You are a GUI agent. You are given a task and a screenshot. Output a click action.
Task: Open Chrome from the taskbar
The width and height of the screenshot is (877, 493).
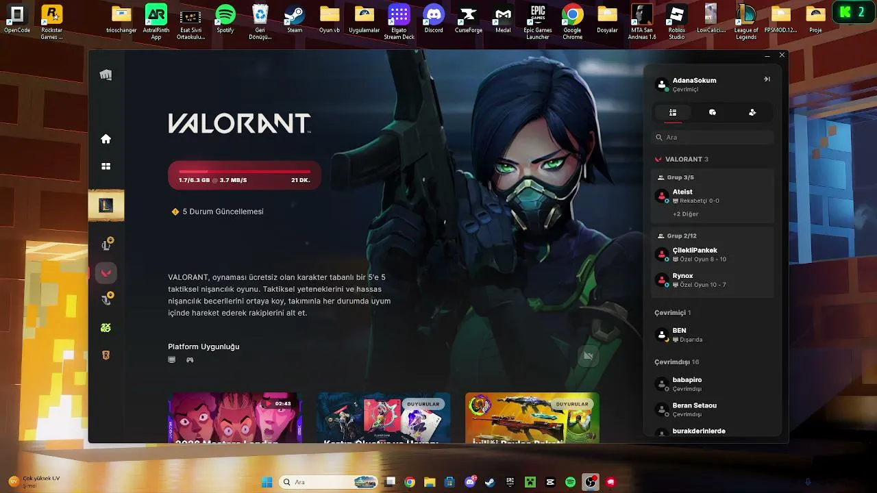(x=410, y=482)
